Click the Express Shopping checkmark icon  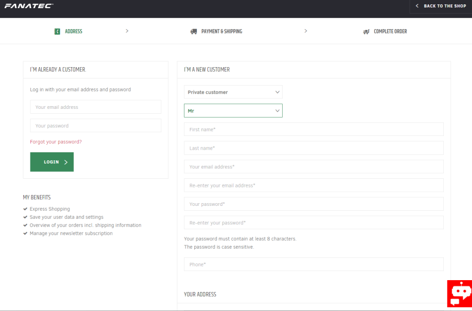click(25, 209)
